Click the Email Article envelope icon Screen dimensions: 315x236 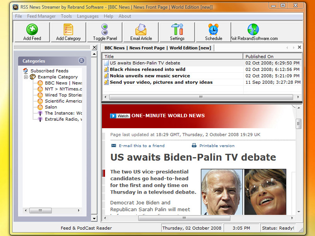pyautogui.click(x=141, y=29)
